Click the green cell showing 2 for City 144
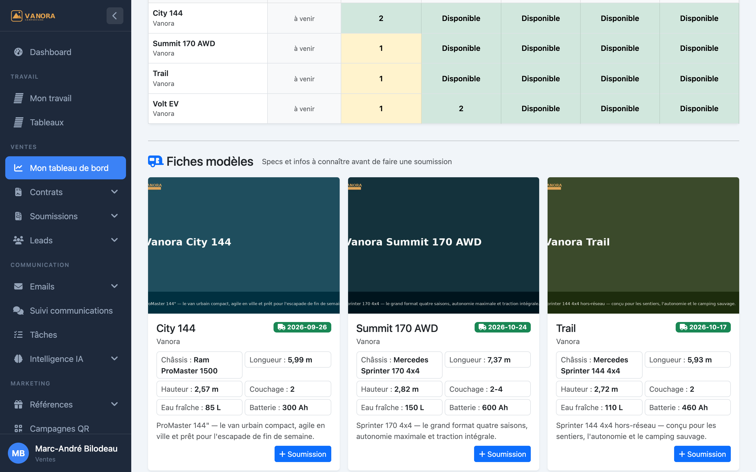 [381, 18]
